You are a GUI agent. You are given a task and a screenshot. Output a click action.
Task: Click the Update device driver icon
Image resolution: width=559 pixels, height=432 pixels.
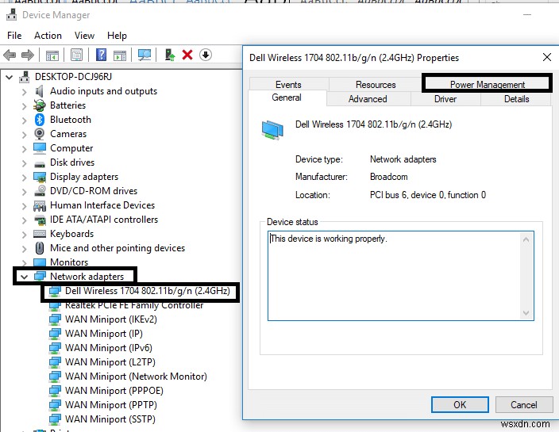tap(170, 55)
